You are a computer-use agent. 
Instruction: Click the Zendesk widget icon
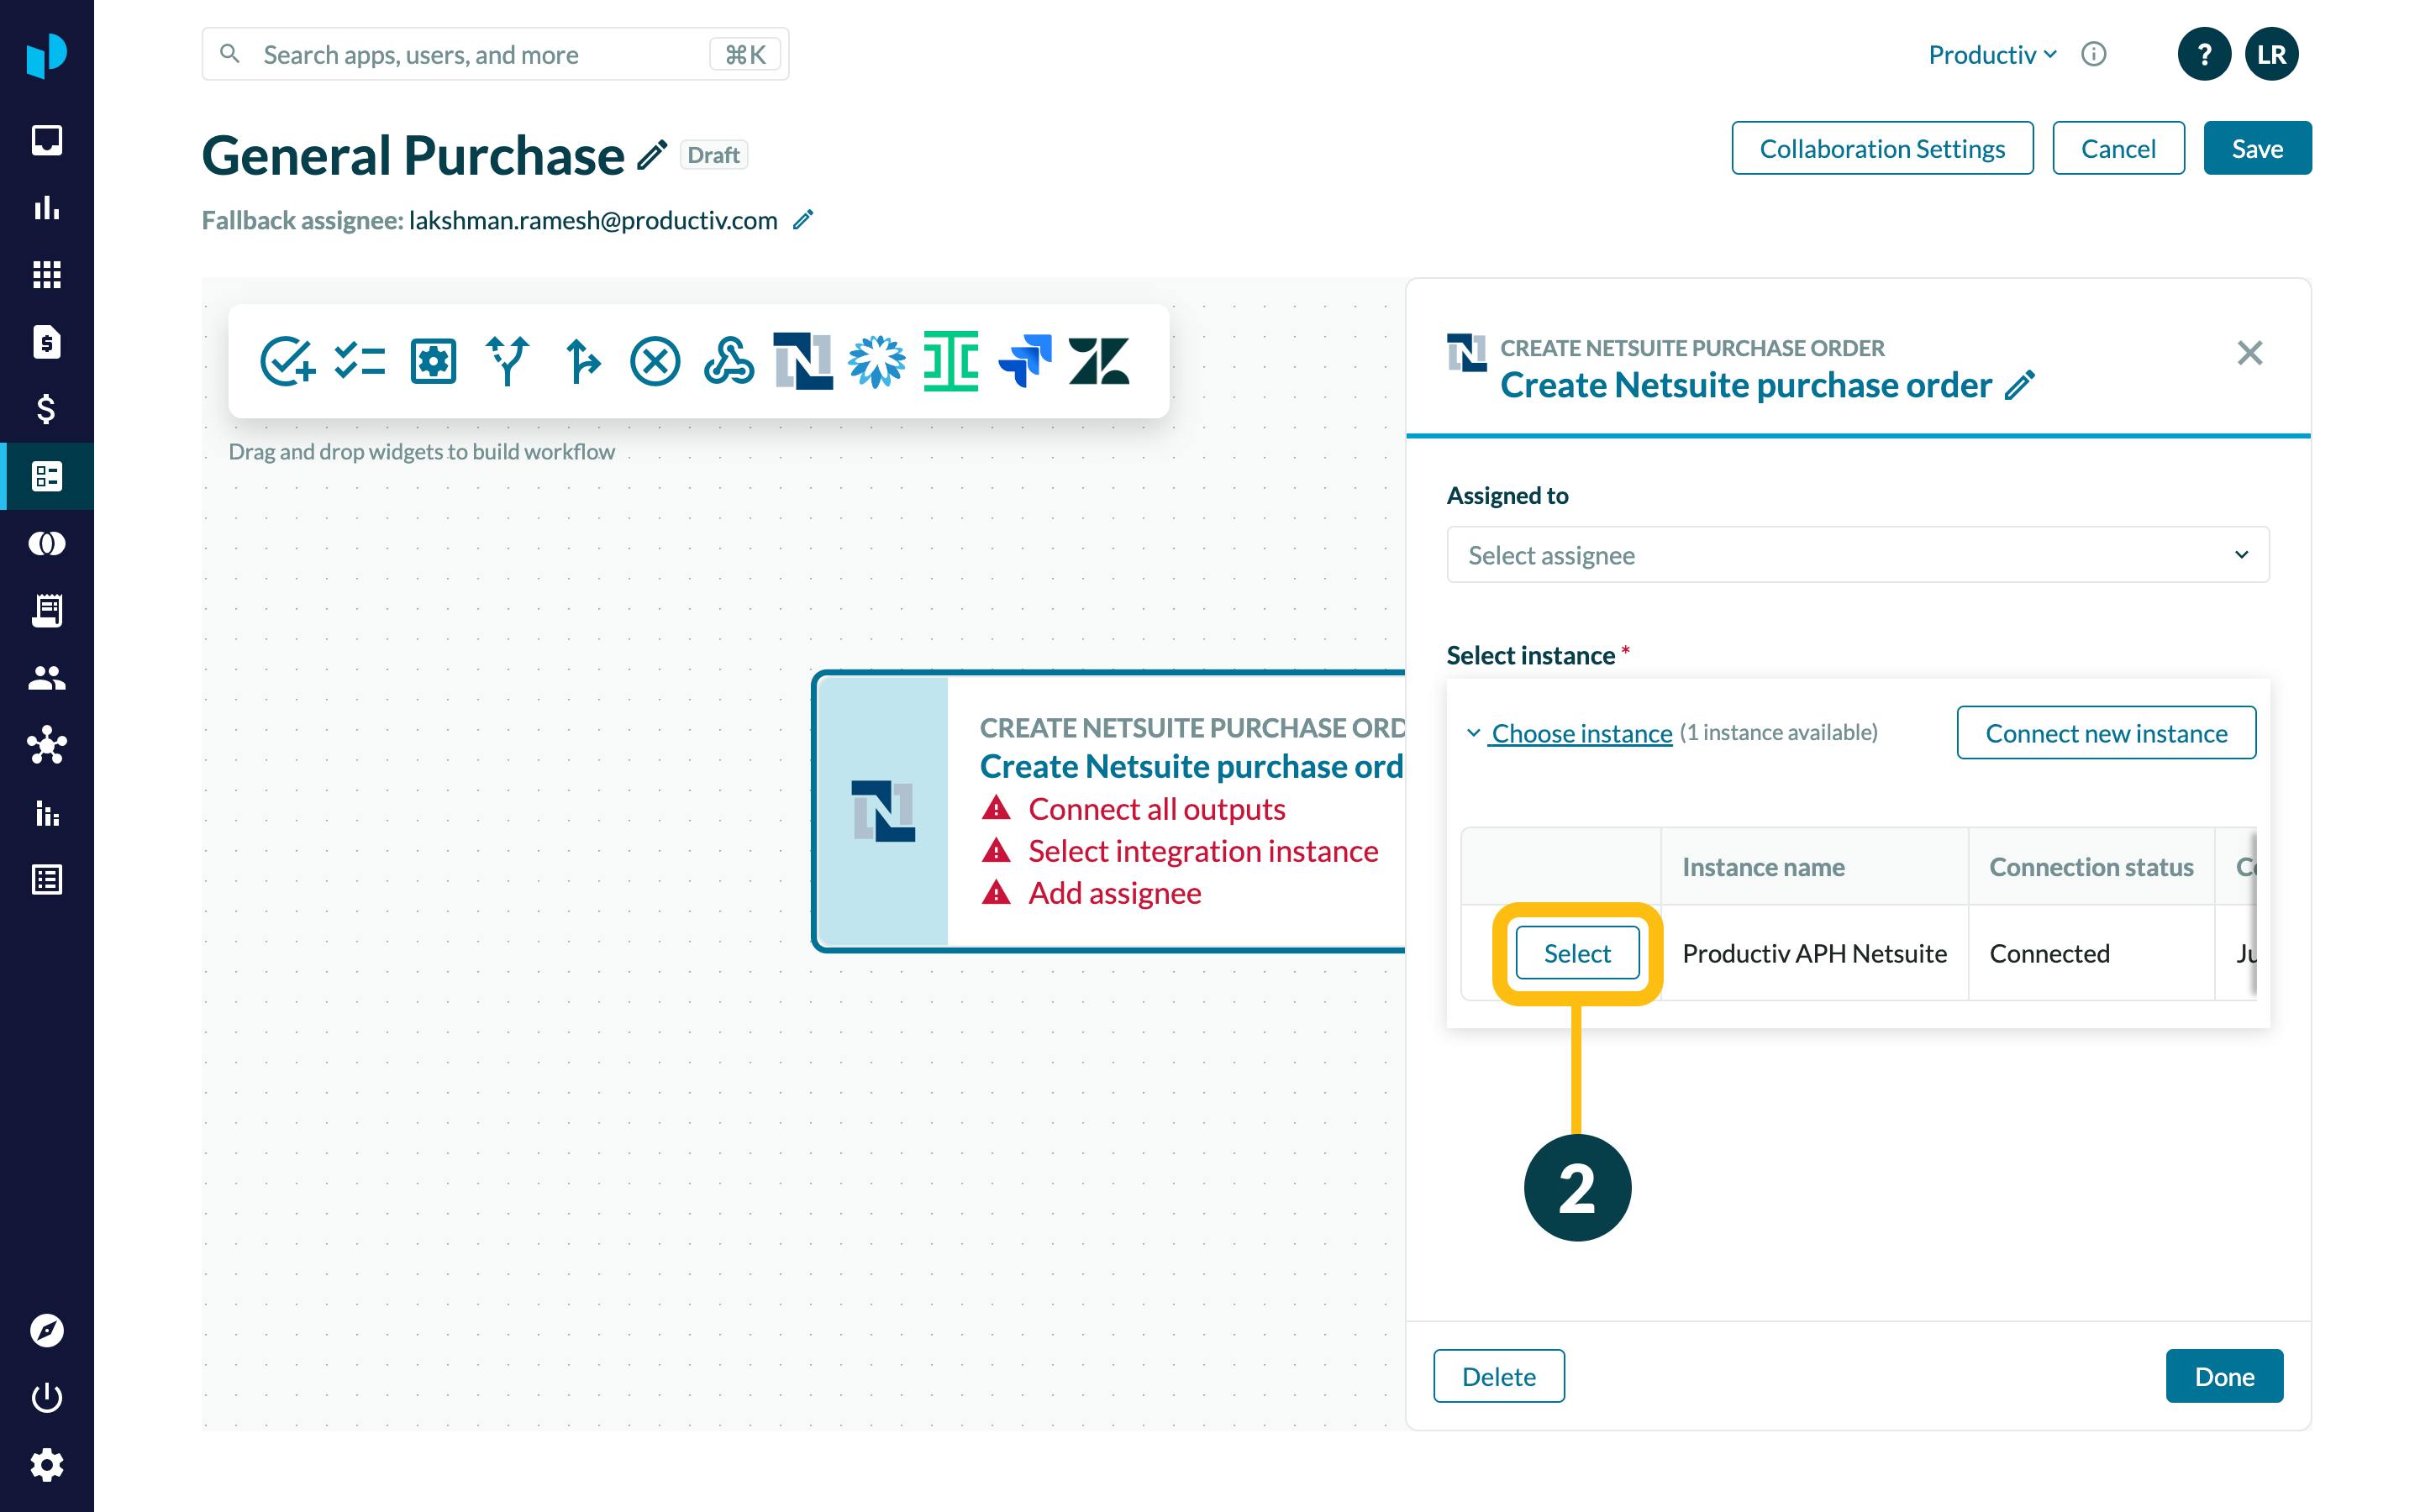pos(1098,361)
